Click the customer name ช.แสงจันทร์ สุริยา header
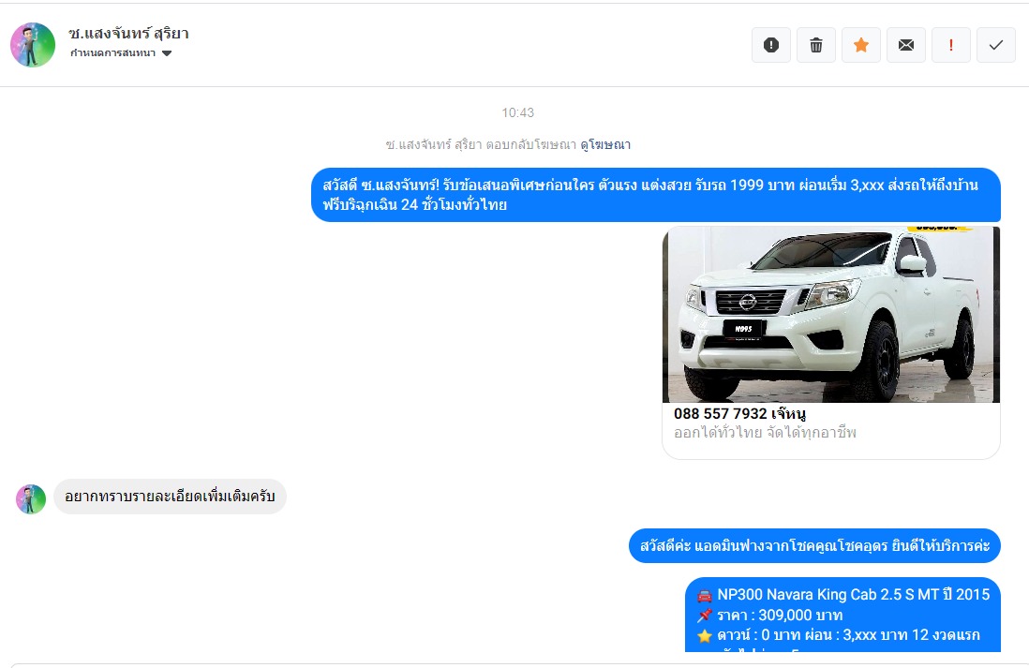1029x668 pixels. point(128,34)
